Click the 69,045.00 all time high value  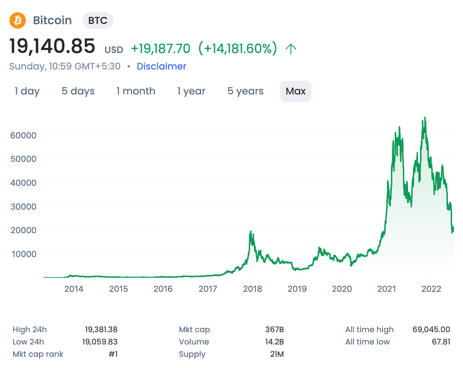point(431,330)
